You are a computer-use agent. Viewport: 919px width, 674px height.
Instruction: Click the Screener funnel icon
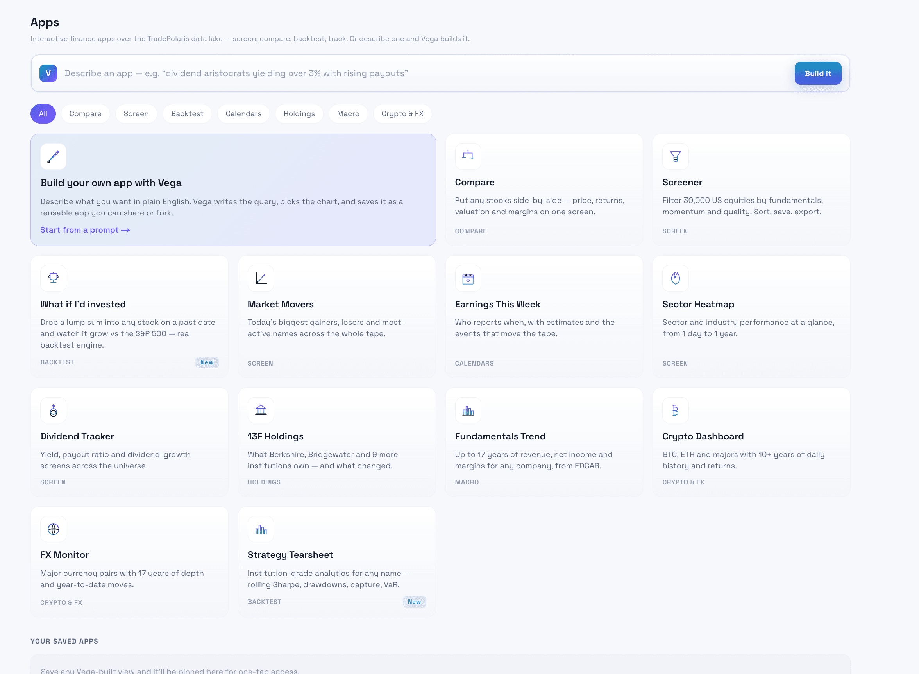(676, 157)
